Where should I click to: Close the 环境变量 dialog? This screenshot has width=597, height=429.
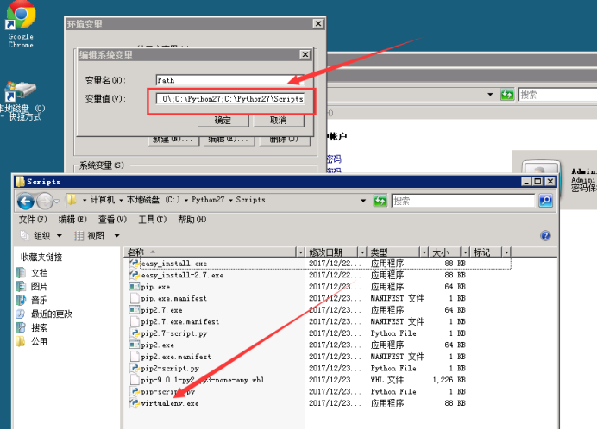pyautogui.click(x=318, y=23)
